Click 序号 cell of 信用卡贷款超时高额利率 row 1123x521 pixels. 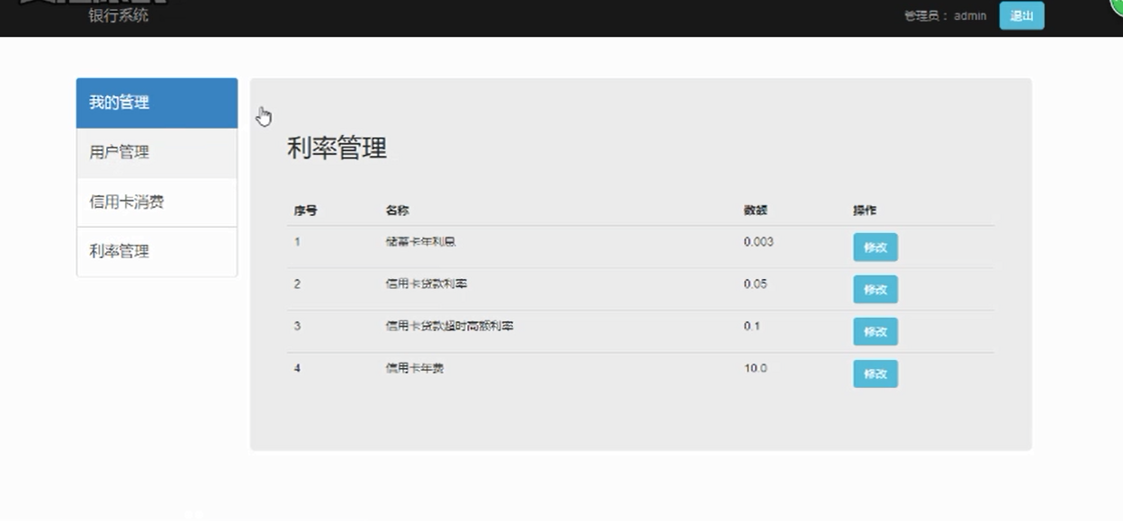click(297, 327)
